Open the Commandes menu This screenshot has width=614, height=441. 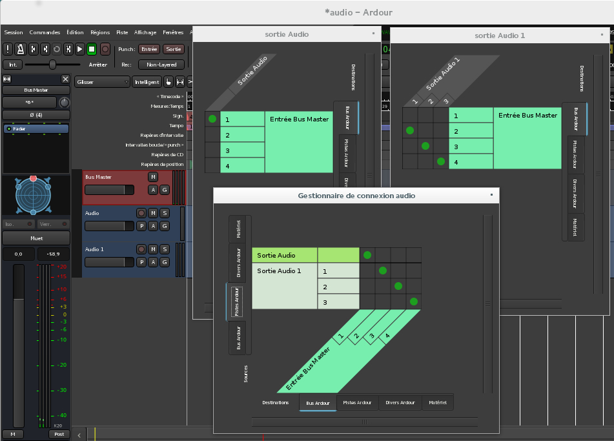pos(45,32)
